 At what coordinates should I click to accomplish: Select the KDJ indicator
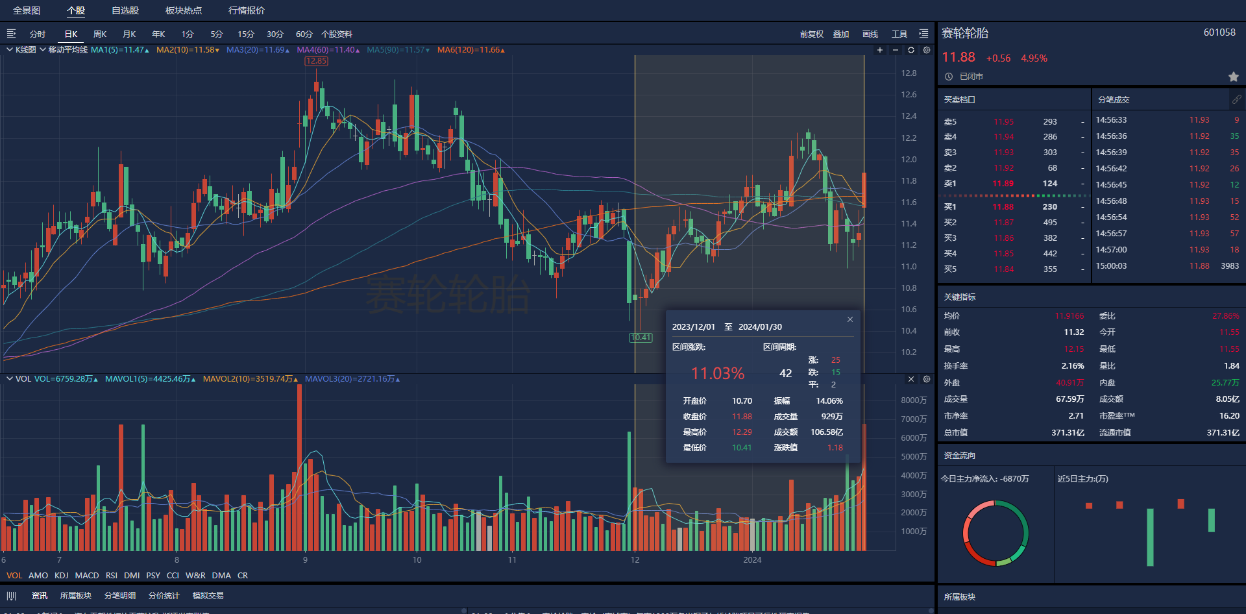pyautogui.click(x=62, y=576)
